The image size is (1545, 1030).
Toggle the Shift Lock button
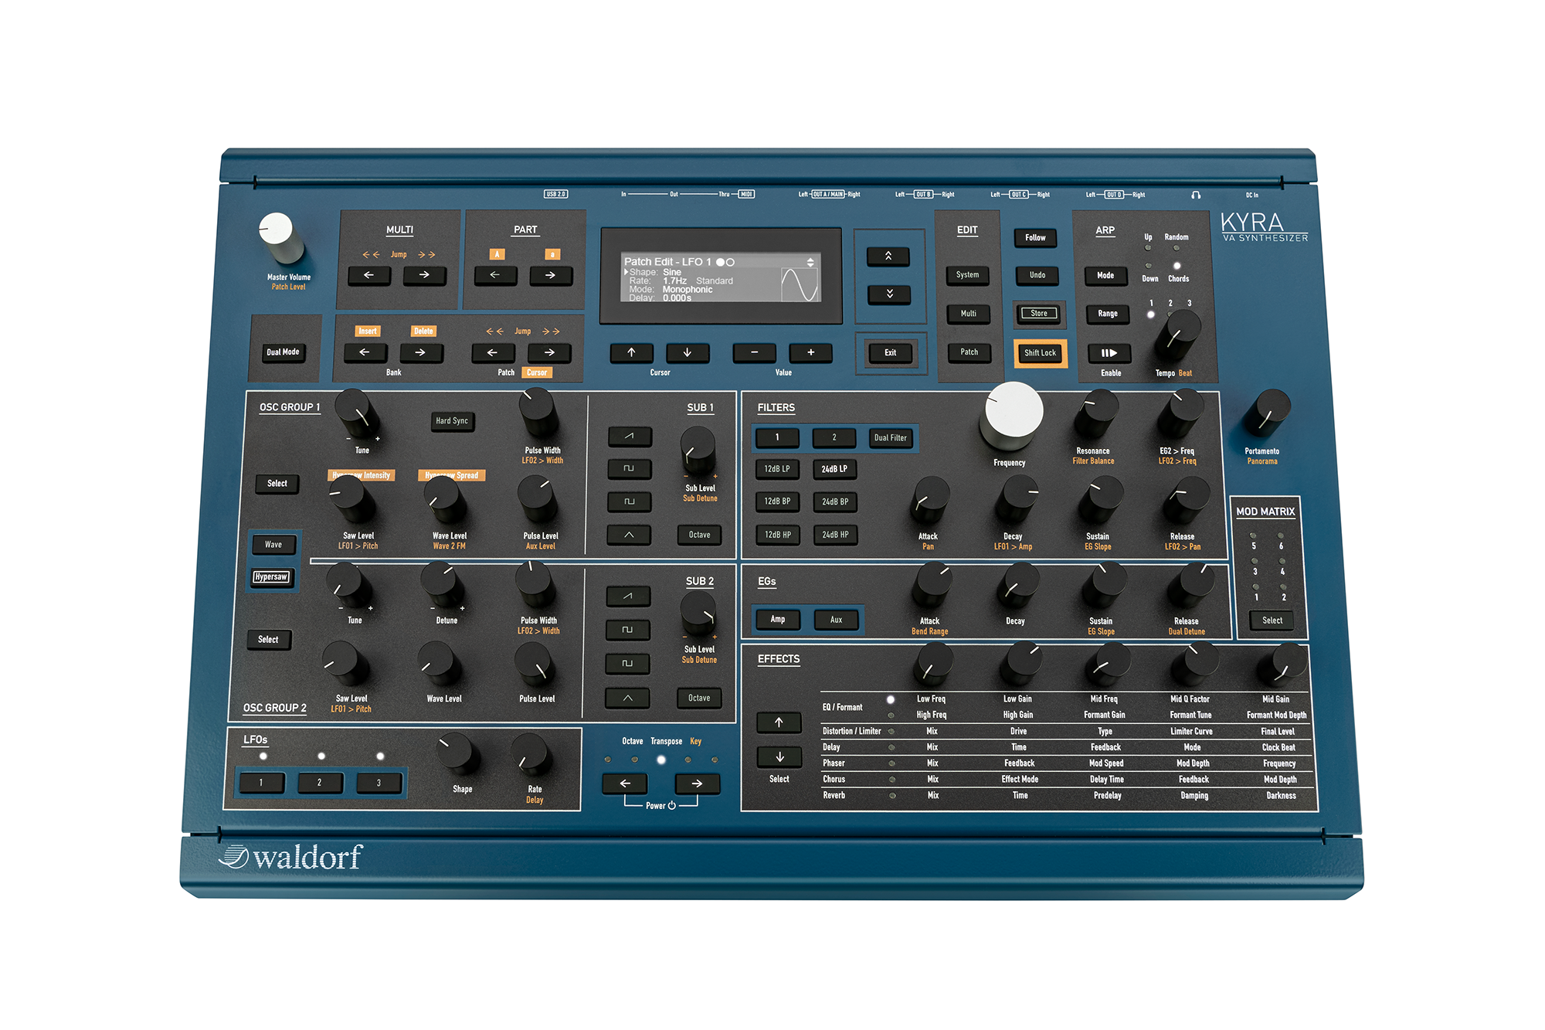point(1040,353)
